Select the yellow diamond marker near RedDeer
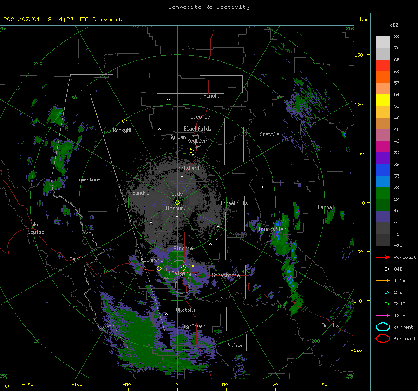Image resolution: width=418 pixels, height=391 pixels. [x=191, y=151]
